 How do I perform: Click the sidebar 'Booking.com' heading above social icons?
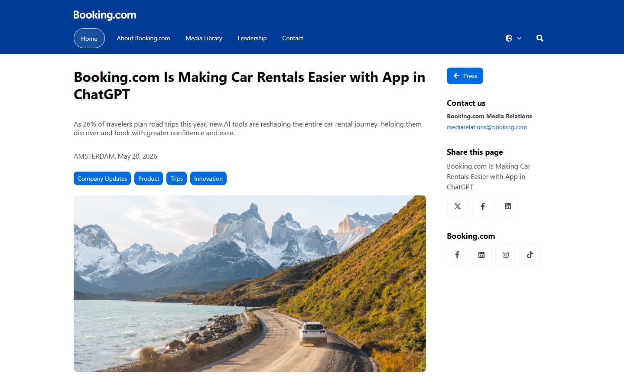pos(471,236)
